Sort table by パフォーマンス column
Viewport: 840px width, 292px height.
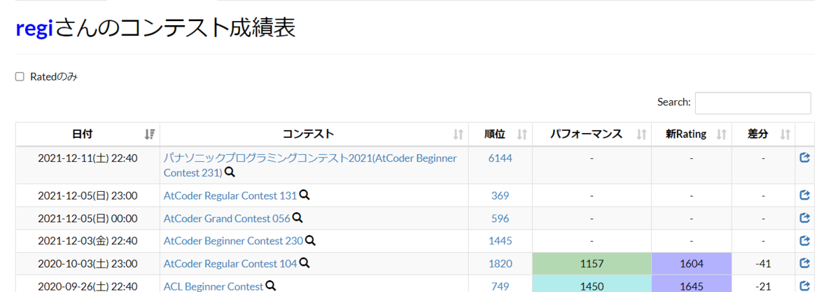pyautogui.click(x=591, y=134)
